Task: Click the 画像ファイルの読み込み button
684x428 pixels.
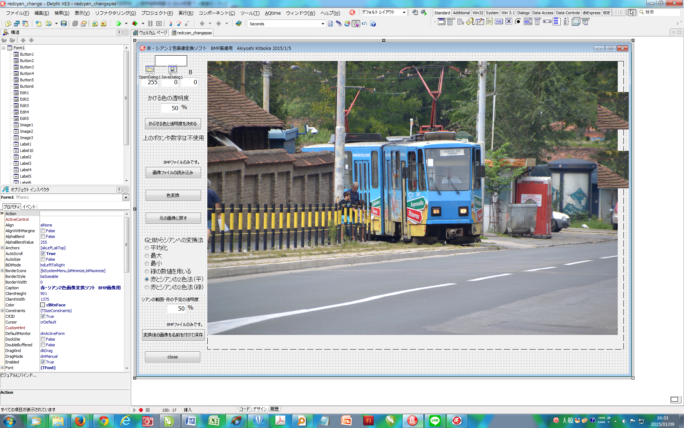Action: click(173, 173)
